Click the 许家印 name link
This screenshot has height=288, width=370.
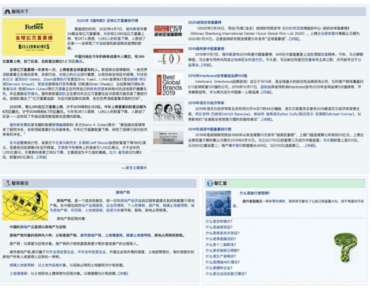tap(237, 145)
